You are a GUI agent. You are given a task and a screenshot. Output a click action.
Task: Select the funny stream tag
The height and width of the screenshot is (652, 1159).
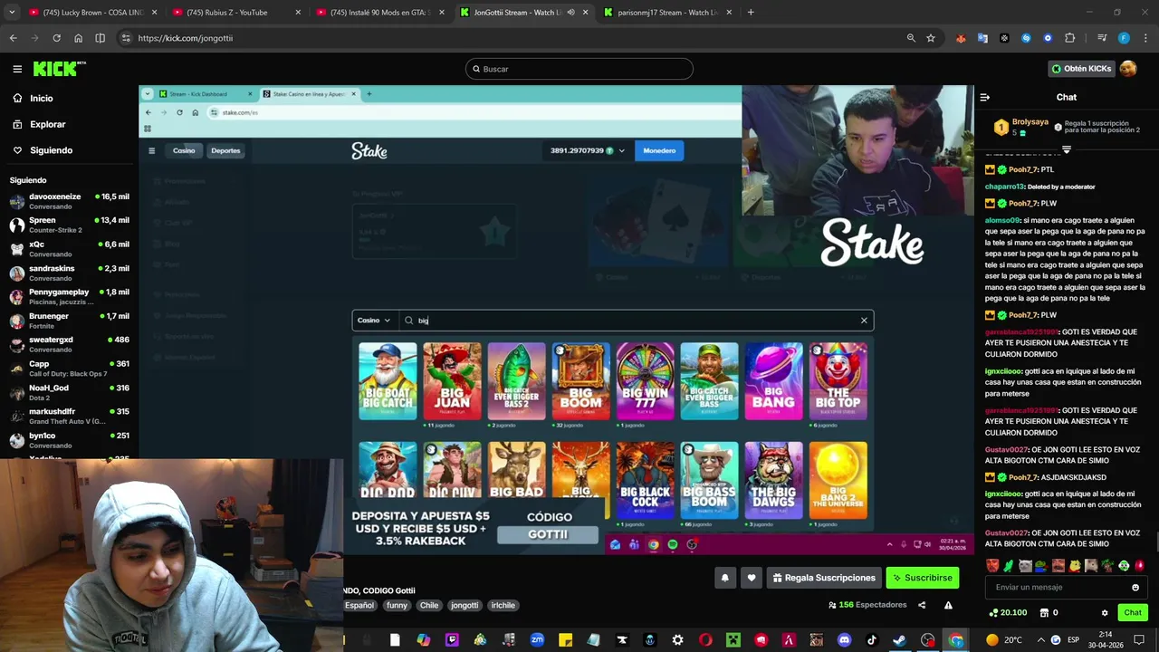(x=397, y=605)
